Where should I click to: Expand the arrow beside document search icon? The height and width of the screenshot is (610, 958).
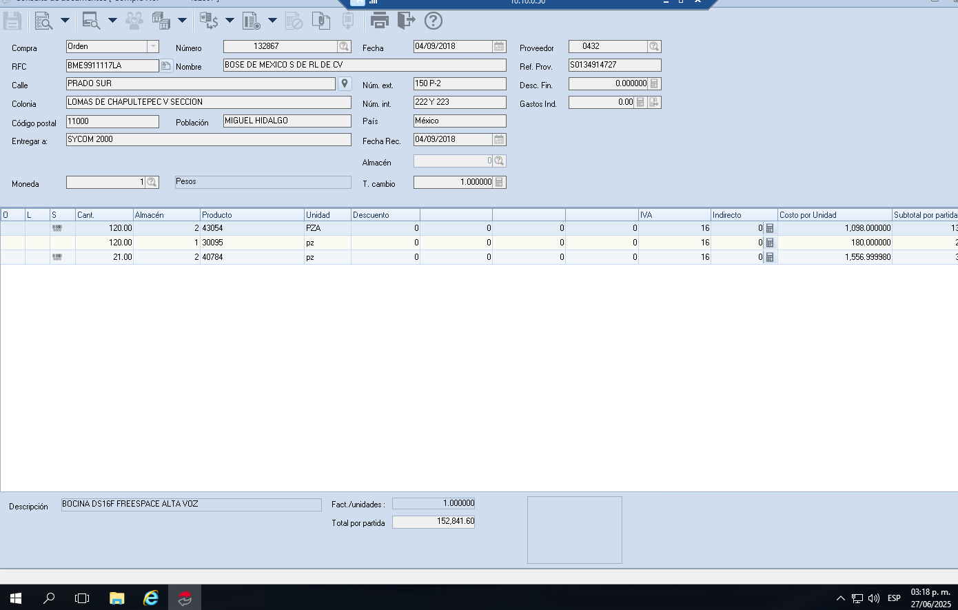65,21
